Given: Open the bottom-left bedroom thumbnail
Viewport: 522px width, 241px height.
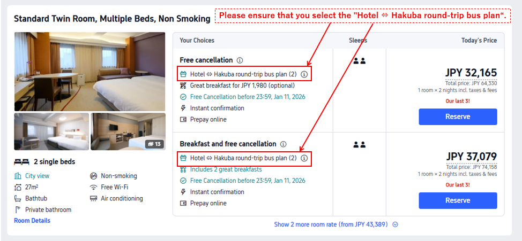Looking at the screenshot, I should (x=51, y=131).
